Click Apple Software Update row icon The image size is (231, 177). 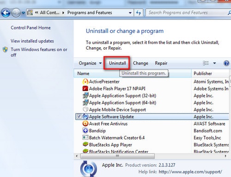click(85, 116)
